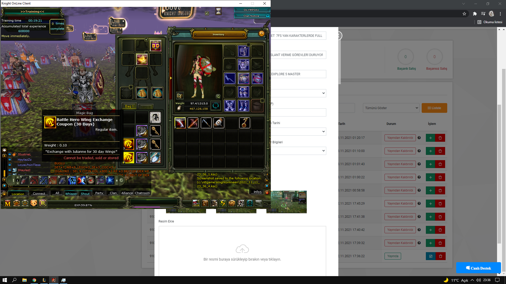The image size is (506, 284).
Task: Expand the Clan Notice panel
Action: click(268, 16)
